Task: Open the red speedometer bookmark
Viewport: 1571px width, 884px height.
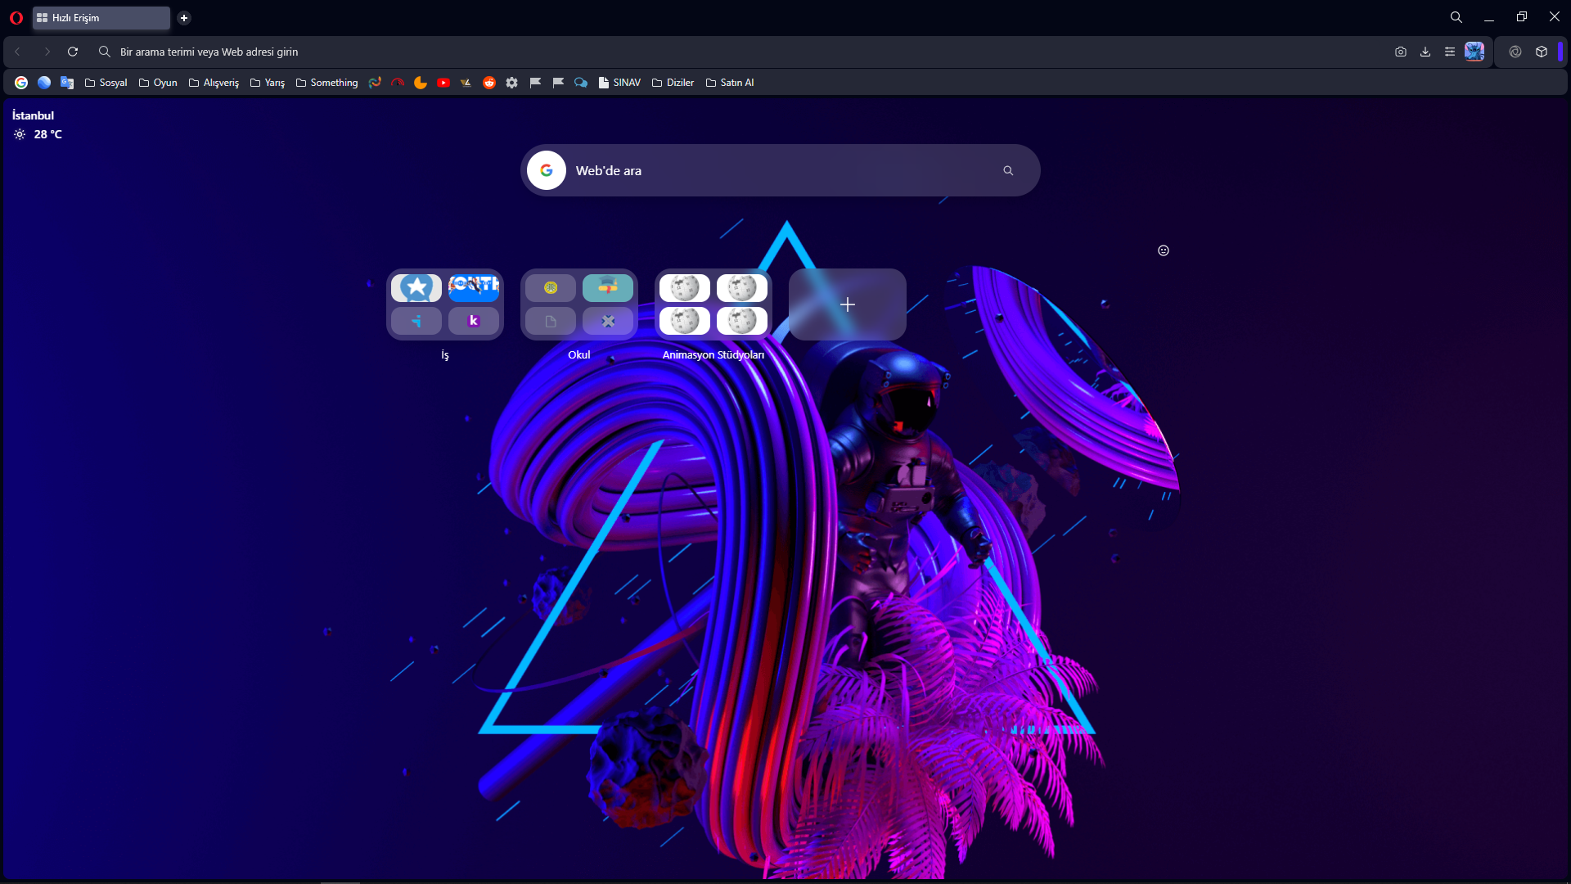Action: tap(398, 83)
